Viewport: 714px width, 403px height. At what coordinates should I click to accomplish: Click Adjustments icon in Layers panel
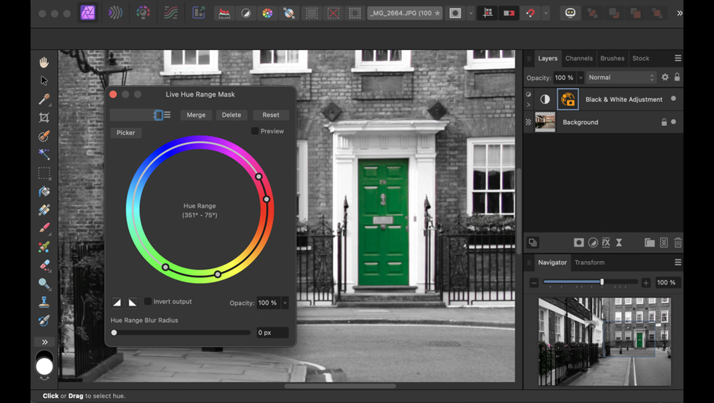point(593,243)
